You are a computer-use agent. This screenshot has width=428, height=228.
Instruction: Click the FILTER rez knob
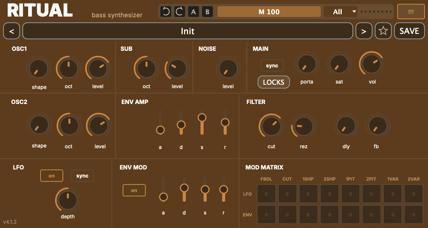303,126
